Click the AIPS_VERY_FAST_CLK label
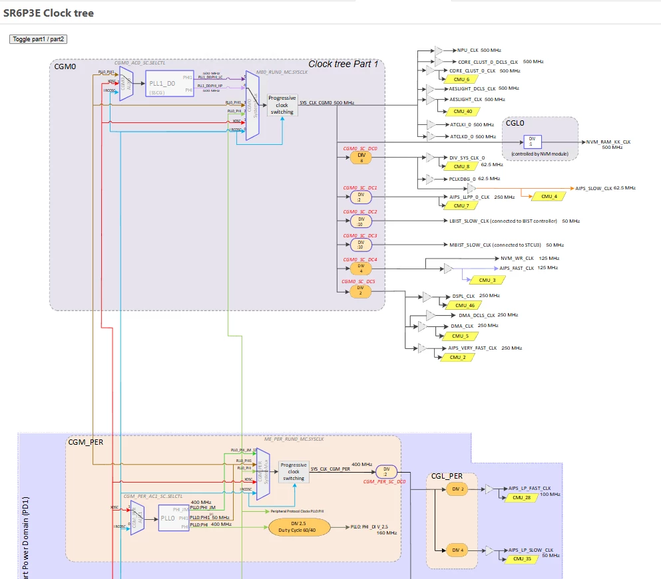The width and height of the screenshot is (661, 579). (472, 348)
